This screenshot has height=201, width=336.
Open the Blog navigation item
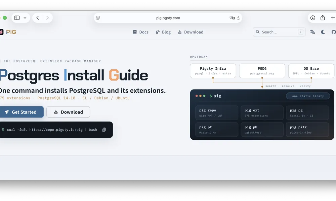(x=163, y=32)
